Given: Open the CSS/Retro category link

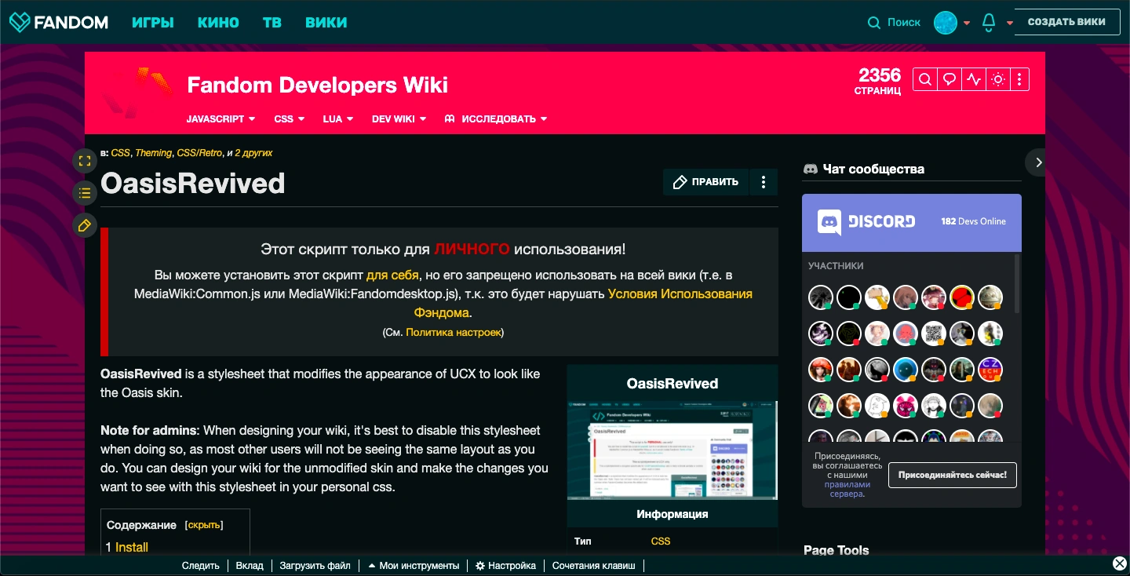Looking at the screenshot, I should tap(199, 153).
